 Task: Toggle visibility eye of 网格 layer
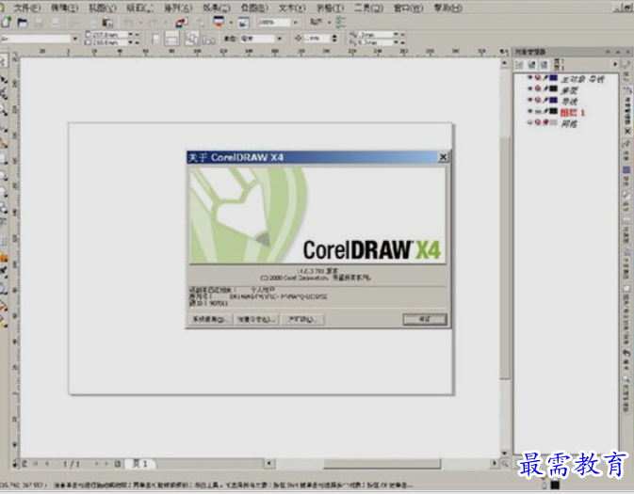click(529, 122)
